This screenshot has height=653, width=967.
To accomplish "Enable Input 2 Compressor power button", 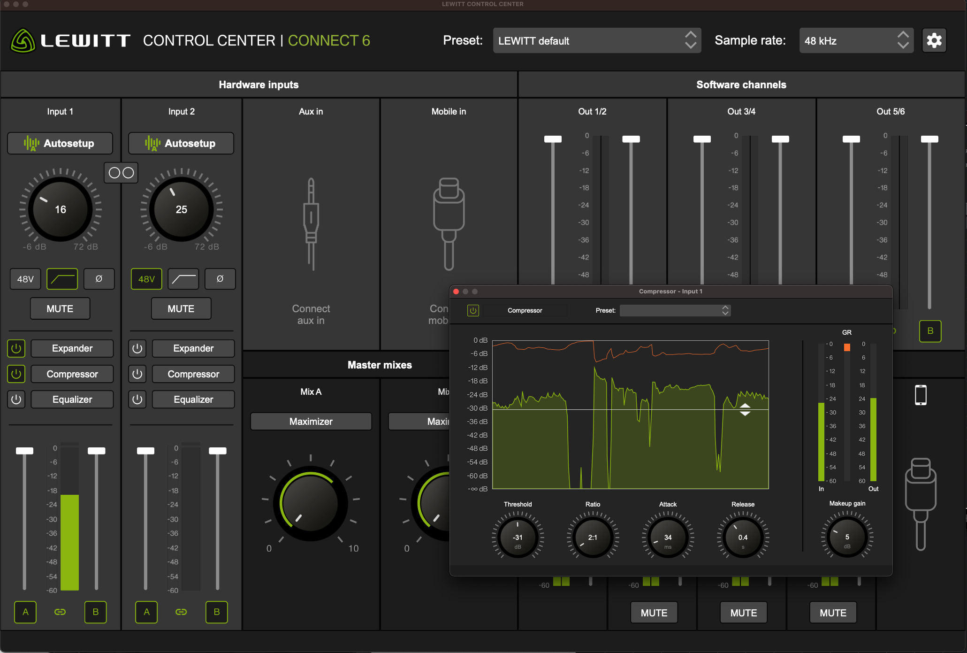I will (x=137, y=374).
